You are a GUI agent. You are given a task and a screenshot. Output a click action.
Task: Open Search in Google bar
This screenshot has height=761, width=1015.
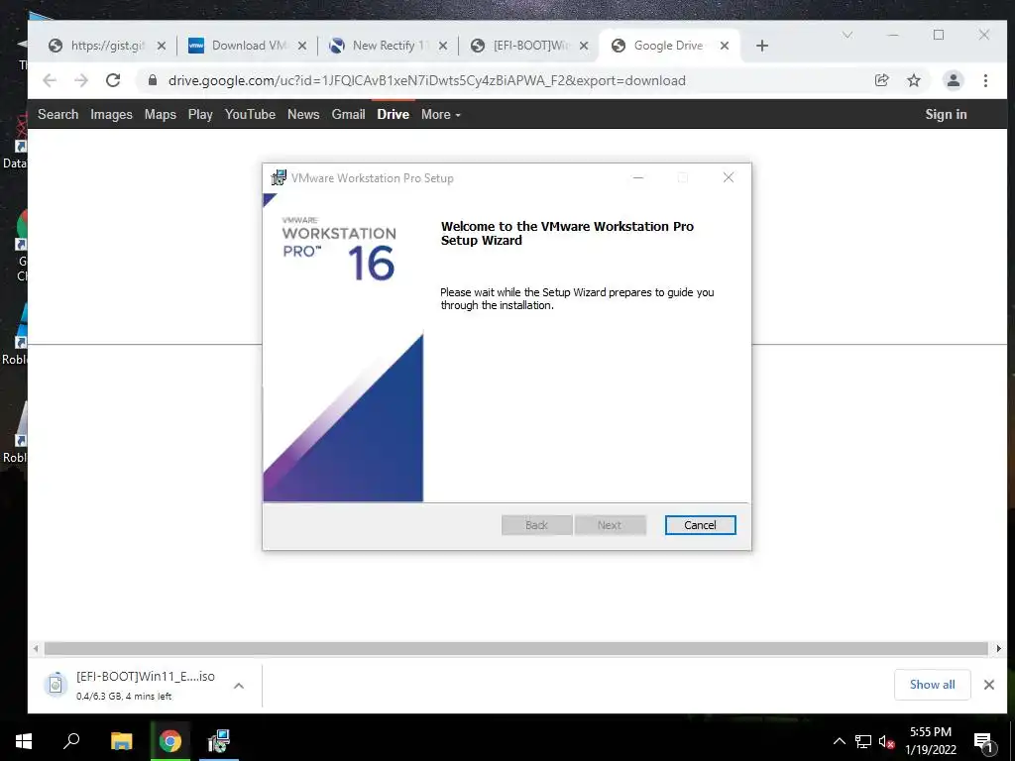[x=57, y=114]
